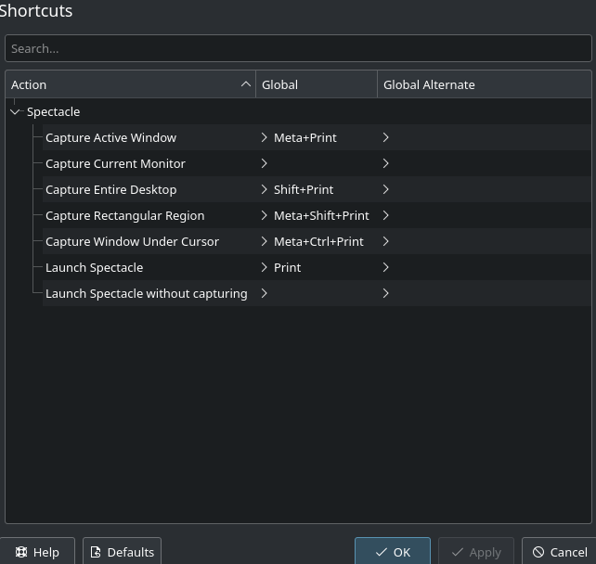The image size is (596, 564).
Task: Focus the shortcuts Search field
Action: (x=298, y=48)
